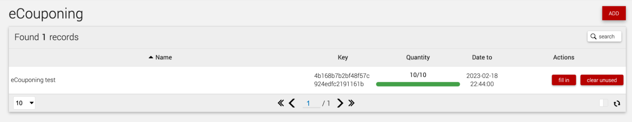Click the Actions column header
The height and width of the screenshot is (122, 632).
click(x=563, y=57)
